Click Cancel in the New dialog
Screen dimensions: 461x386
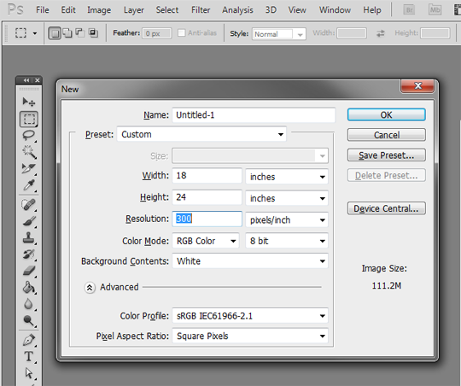[387, 135]
